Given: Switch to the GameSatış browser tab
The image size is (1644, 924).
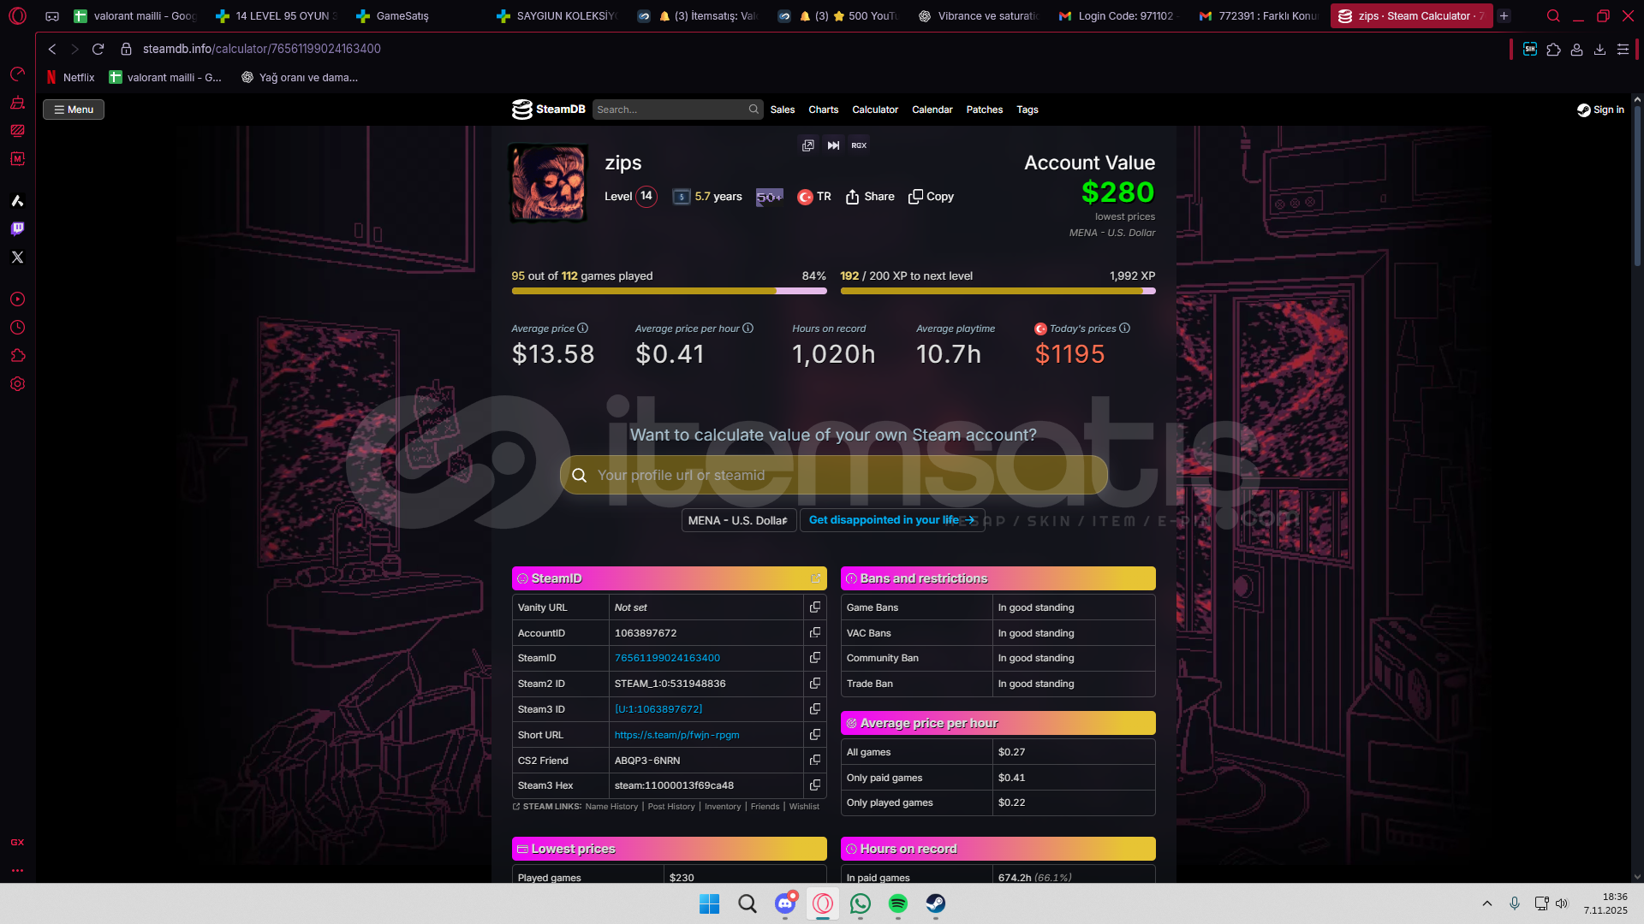Looking at the screenshot, I should (402, 15).
